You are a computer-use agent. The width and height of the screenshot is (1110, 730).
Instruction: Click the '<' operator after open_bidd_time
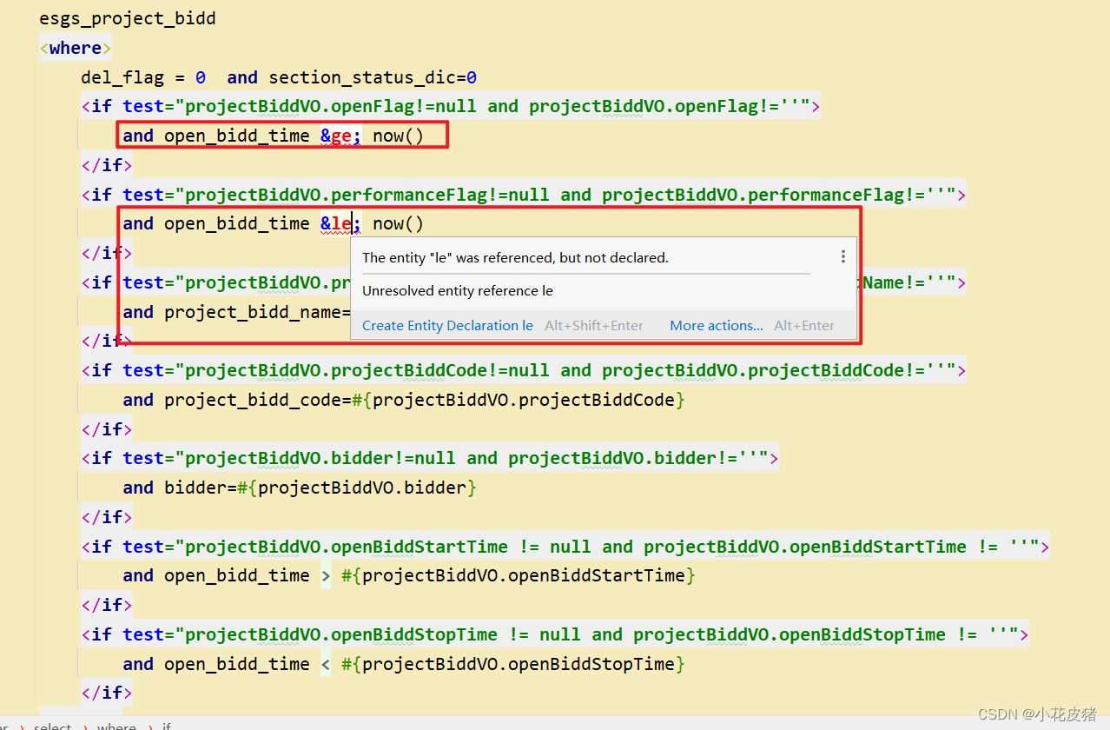326,664
